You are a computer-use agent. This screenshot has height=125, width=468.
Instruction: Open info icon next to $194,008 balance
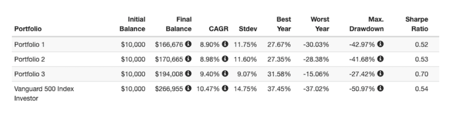coord(188,73)
